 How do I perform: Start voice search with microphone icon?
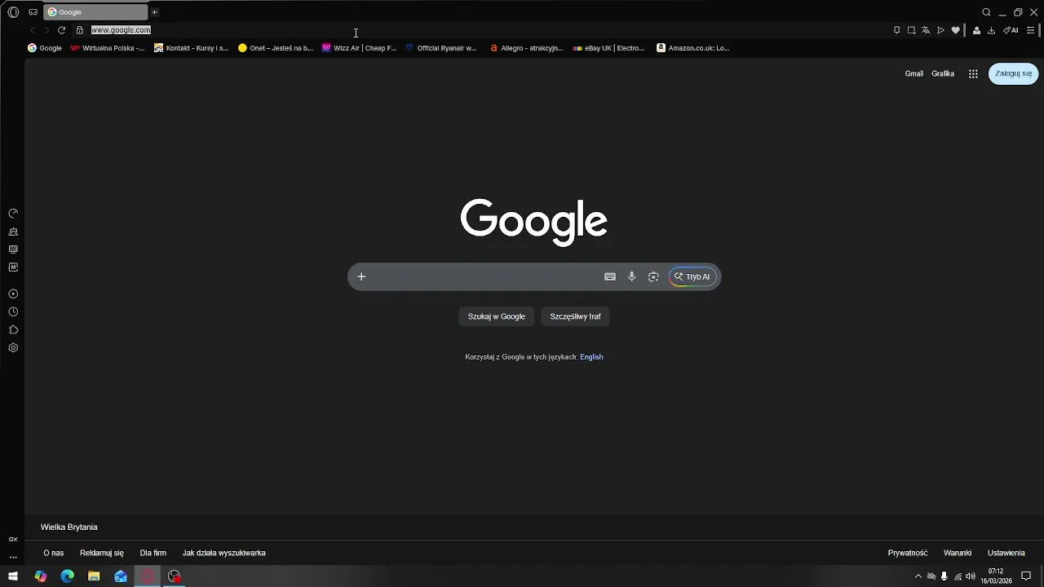point(631,276)
